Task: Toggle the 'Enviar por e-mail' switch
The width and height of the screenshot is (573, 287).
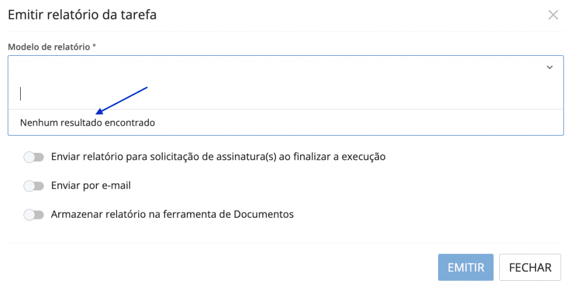Action: point(34,186)
